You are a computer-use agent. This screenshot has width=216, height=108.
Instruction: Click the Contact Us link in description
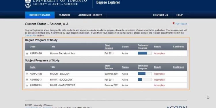click(x=31, y=35)
